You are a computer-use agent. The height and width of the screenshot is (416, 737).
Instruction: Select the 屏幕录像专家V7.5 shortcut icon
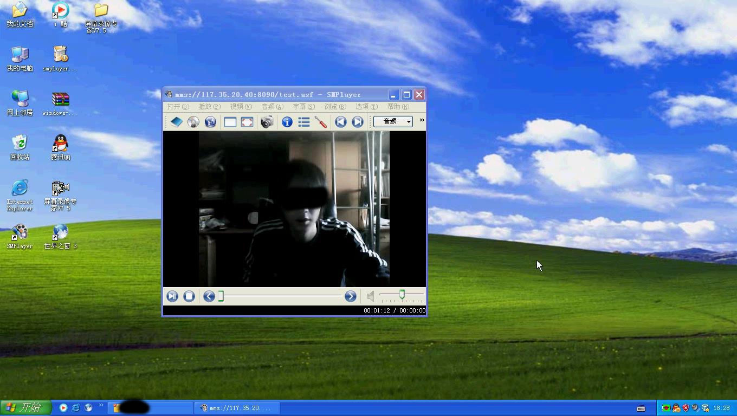[60, 196]
